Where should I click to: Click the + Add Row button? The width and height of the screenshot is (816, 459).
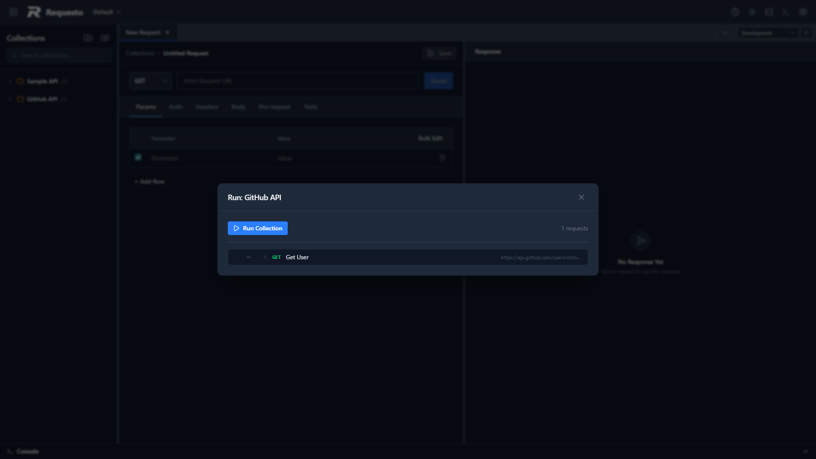(150, 181)
